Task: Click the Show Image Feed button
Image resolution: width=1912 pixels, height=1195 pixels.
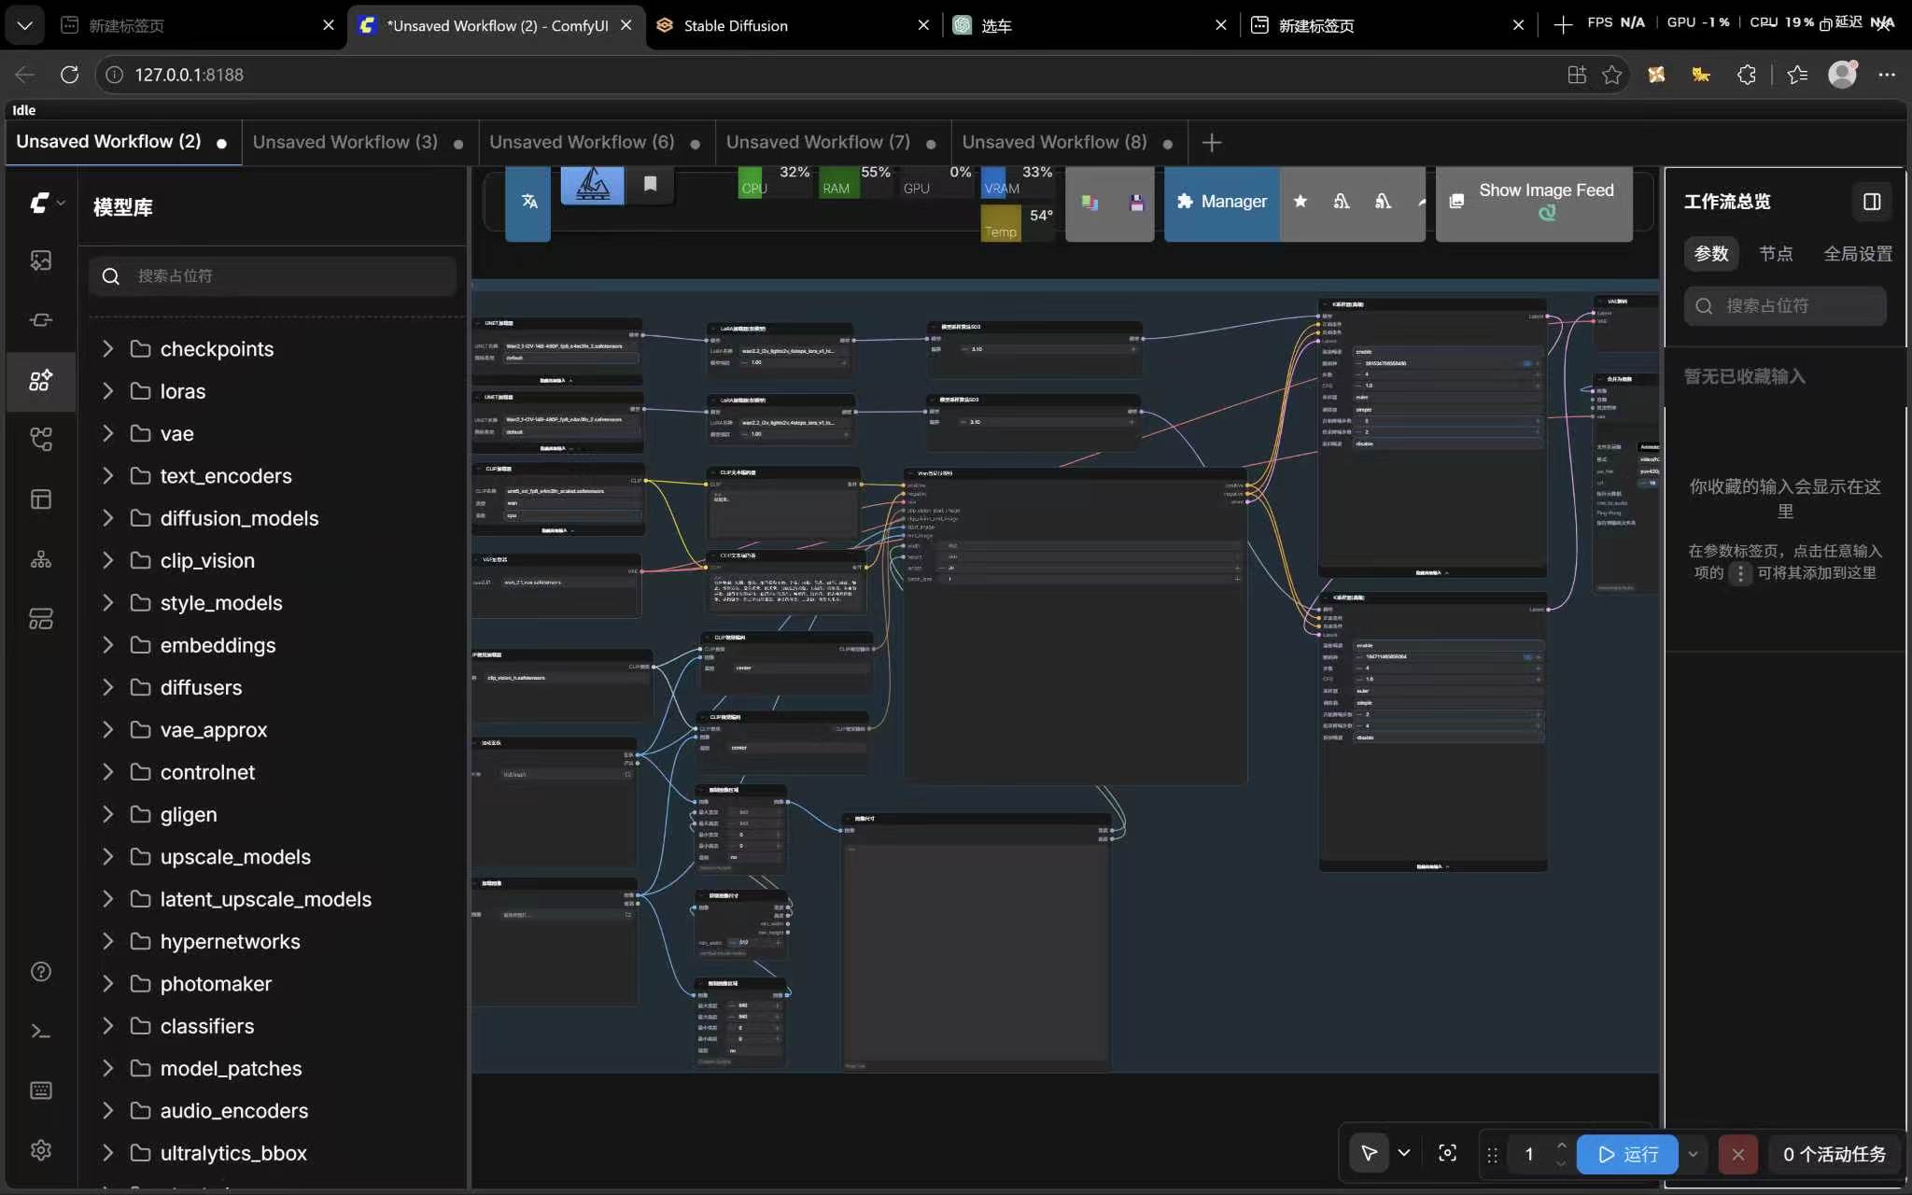Action: click(1534, 202)
